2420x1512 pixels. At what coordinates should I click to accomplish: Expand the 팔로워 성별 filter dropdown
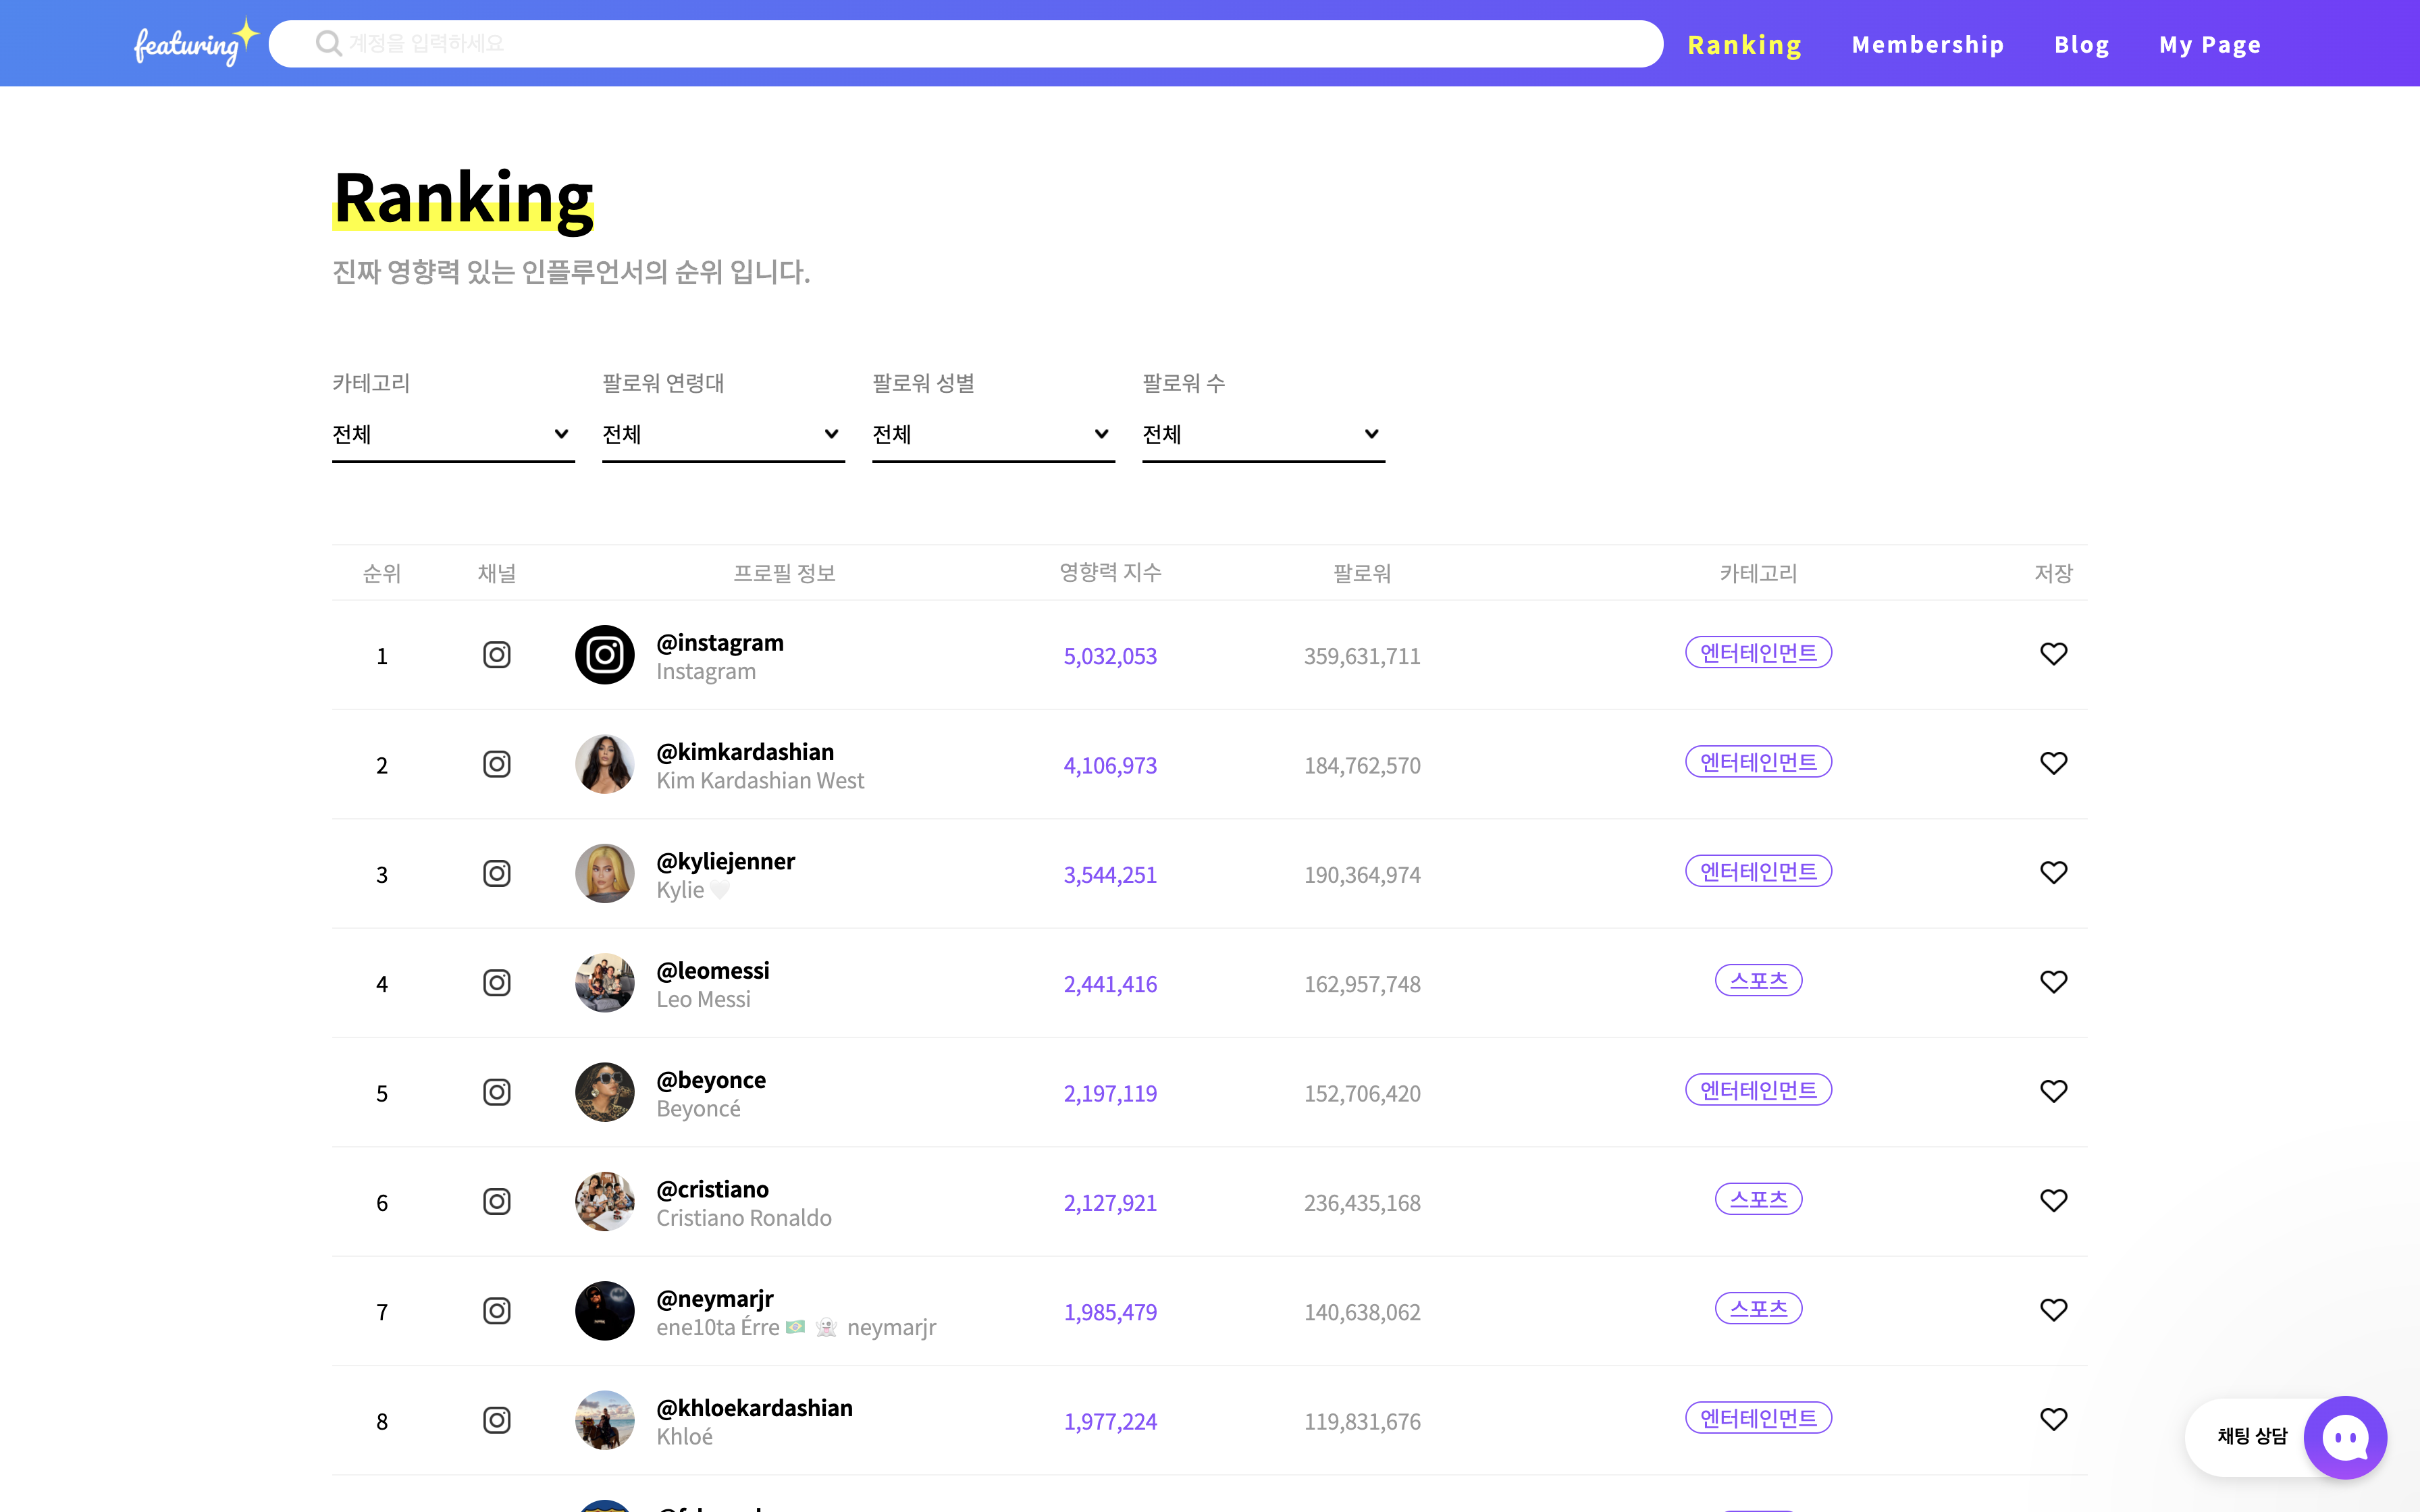click(993, 434)
